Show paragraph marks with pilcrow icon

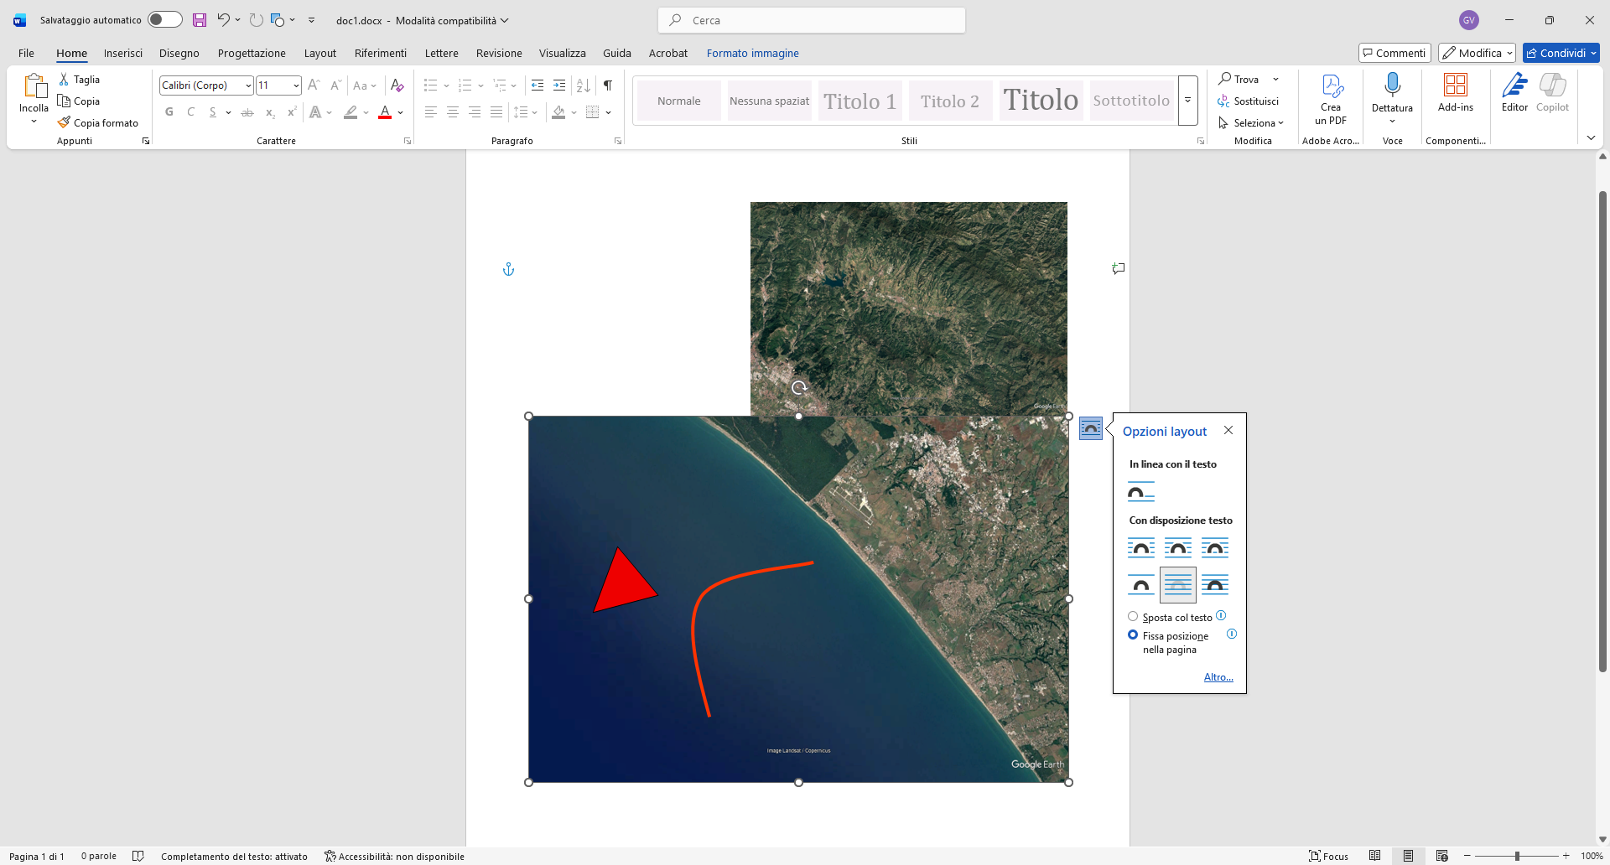click(x=608, y=85)
